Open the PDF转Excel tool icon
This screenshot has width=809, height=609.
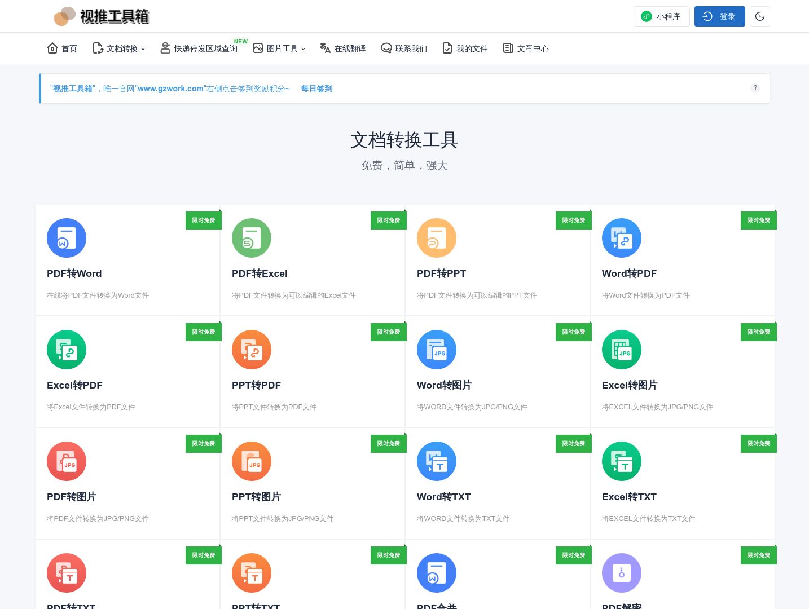tap(252, 238)
